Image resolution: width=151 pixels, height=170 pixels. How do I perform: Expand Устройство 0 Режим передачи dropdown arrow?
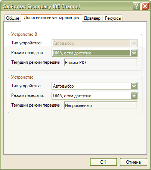pyautogui.click(x=134, y=53)
